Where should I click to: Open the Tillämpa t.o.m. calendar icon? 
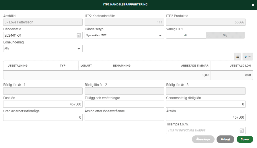242,131
